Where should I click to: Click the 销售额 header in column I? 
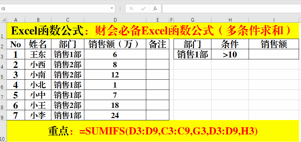tap(274, 44)
